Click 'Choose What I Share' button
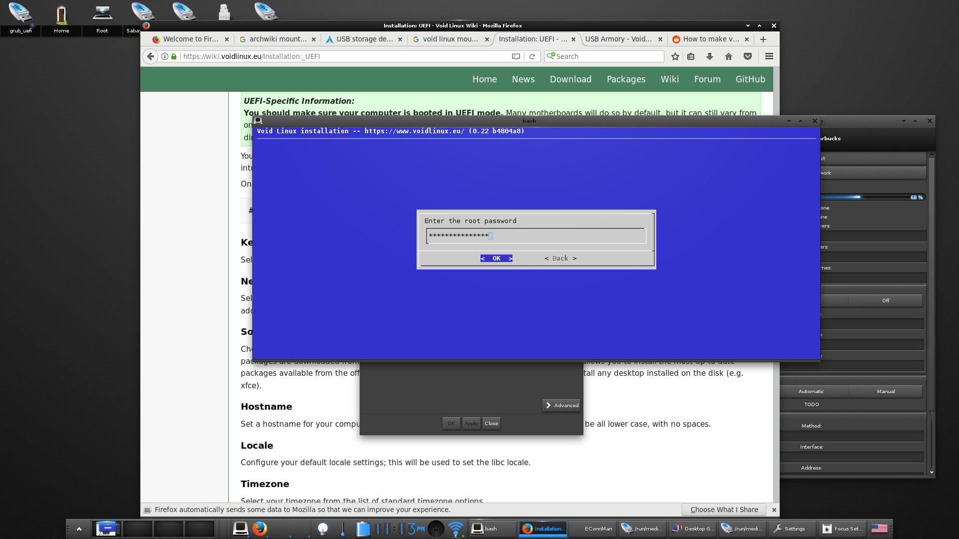This screenshot has height=539, width=959. pos(724,510)
